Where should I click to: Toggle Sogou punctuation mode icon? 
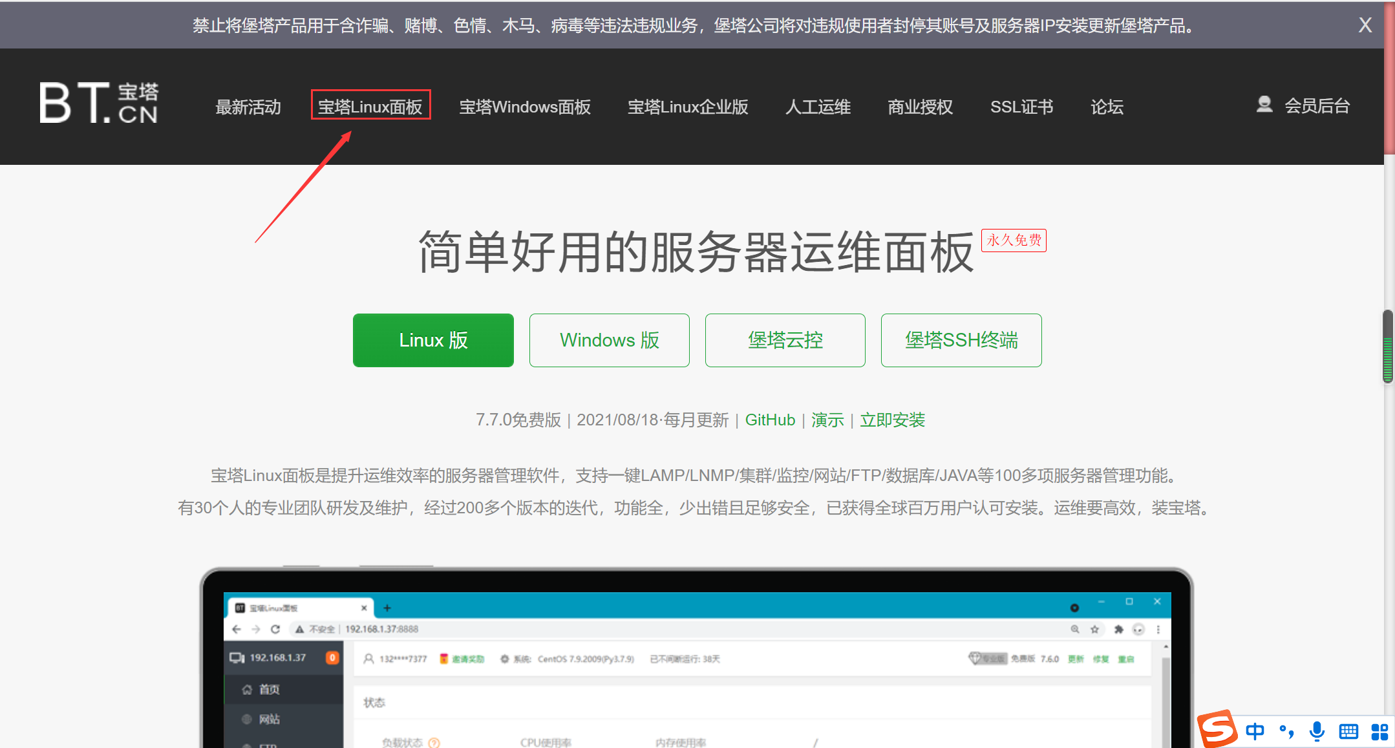(x=1286, y=731)
